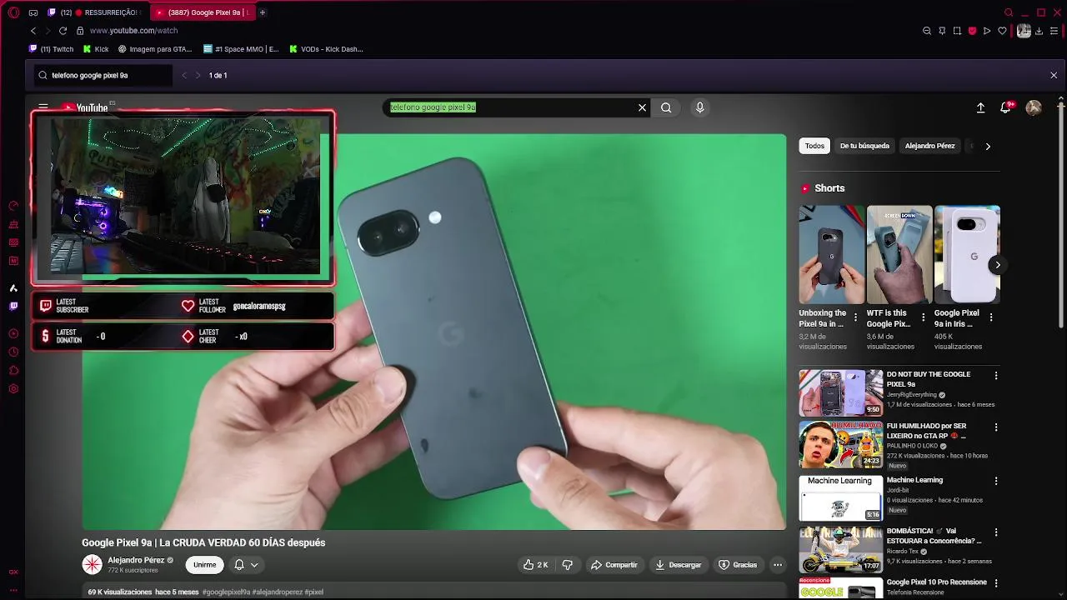Dislike the video with thumbs down
The height and width of the screenshot is (600, 1067).
click(567, 565)
